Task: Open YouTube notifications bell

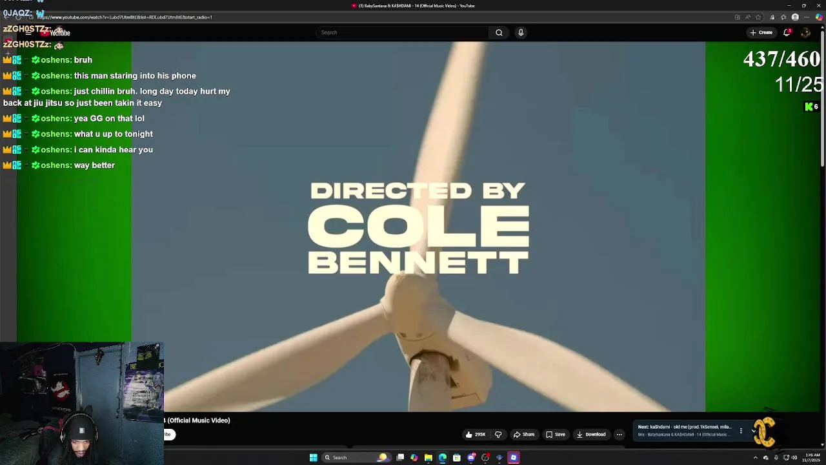Action: pyautogui.click(x=787, y=32)
